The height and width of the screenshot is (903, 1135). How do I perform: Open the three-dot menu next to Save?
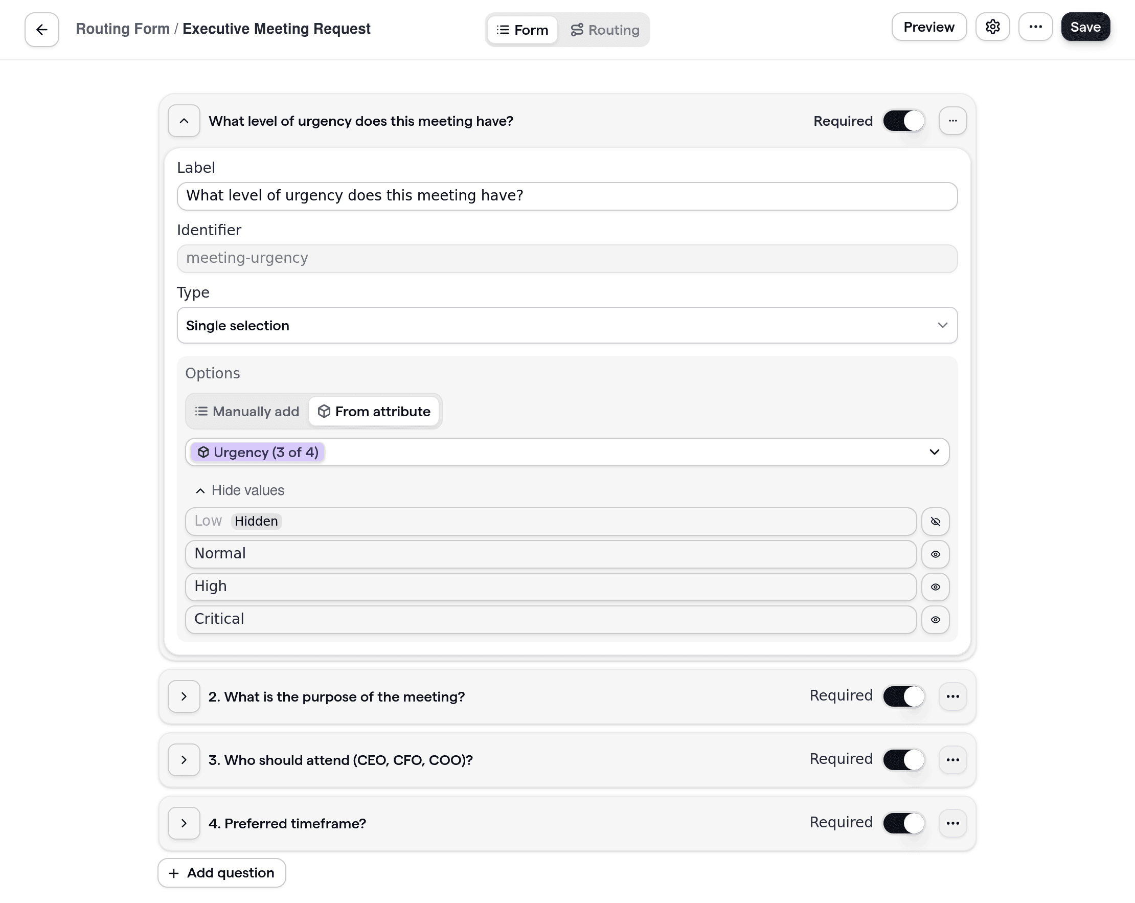[1035, 26]
